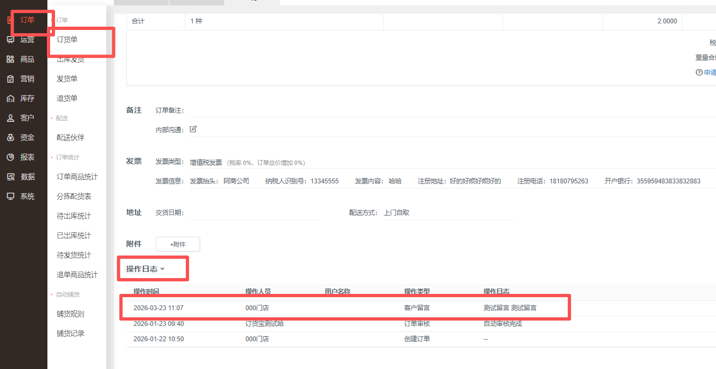
Task: Select 配送伙伴 in the submenu
Action: [x=70, y=138]
